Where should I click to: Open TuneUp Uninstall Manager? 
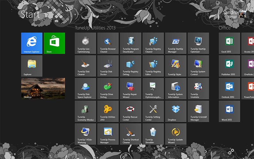tap(198, 111)
